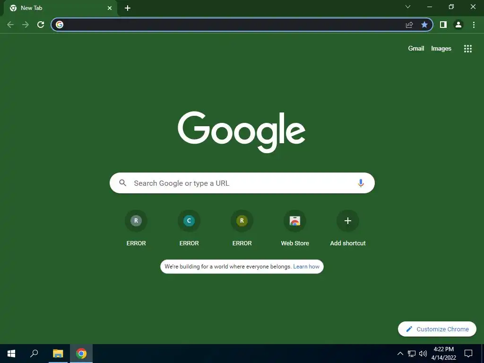
Task: Open the Chrome three-dot menu
Action: tap(474, 25)
